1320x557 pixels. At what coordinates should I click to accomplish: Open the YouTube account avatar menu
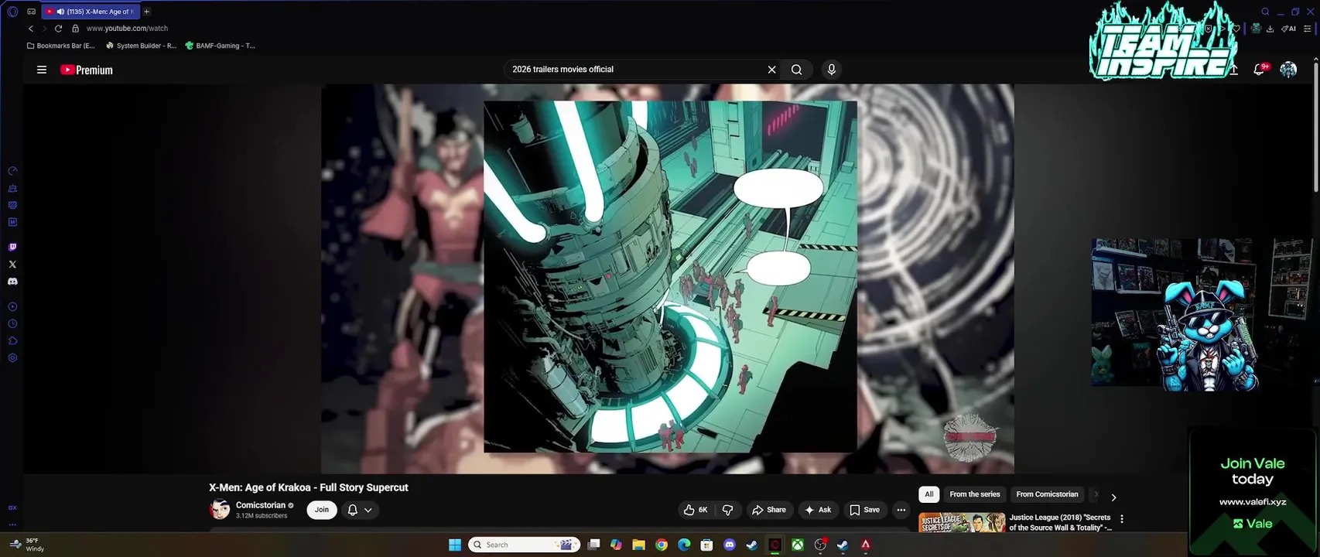(1288, 70)
